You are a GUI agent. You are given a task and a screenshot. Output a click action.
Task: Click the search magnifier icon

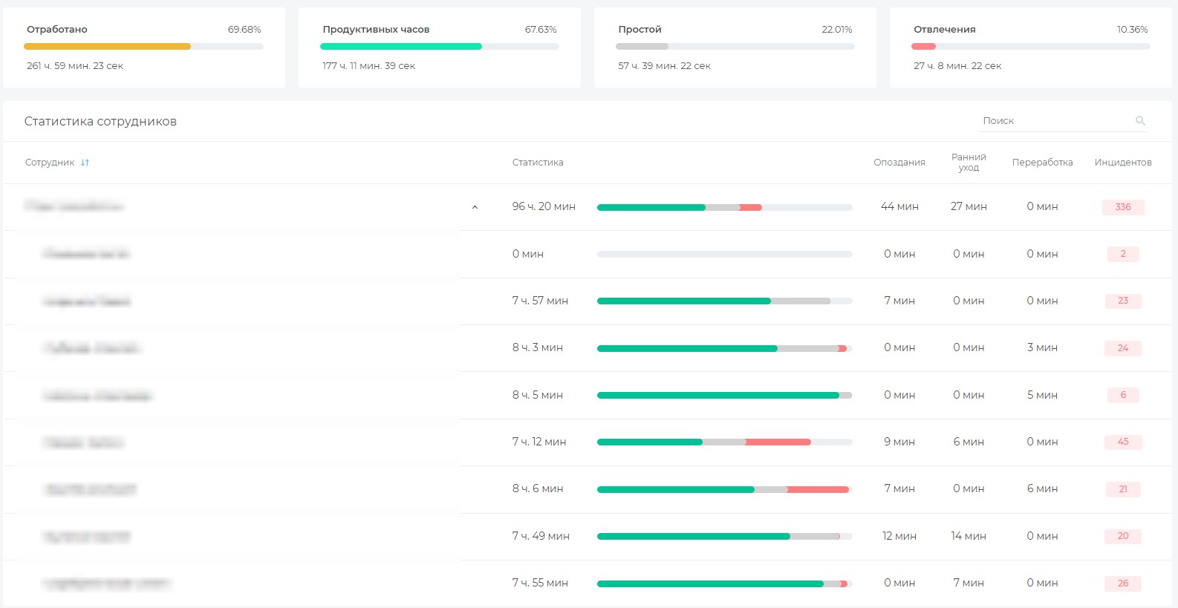pyautogui.click(x=1140, y=121)
